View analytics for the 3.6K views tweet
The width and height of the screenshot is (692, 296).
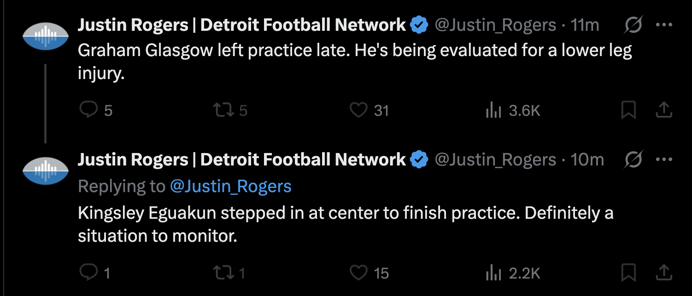[x=494, y=110]
